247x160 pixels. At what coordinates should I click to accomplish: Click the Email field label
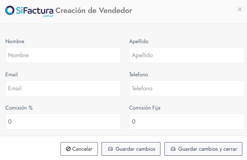click(12, 75)
